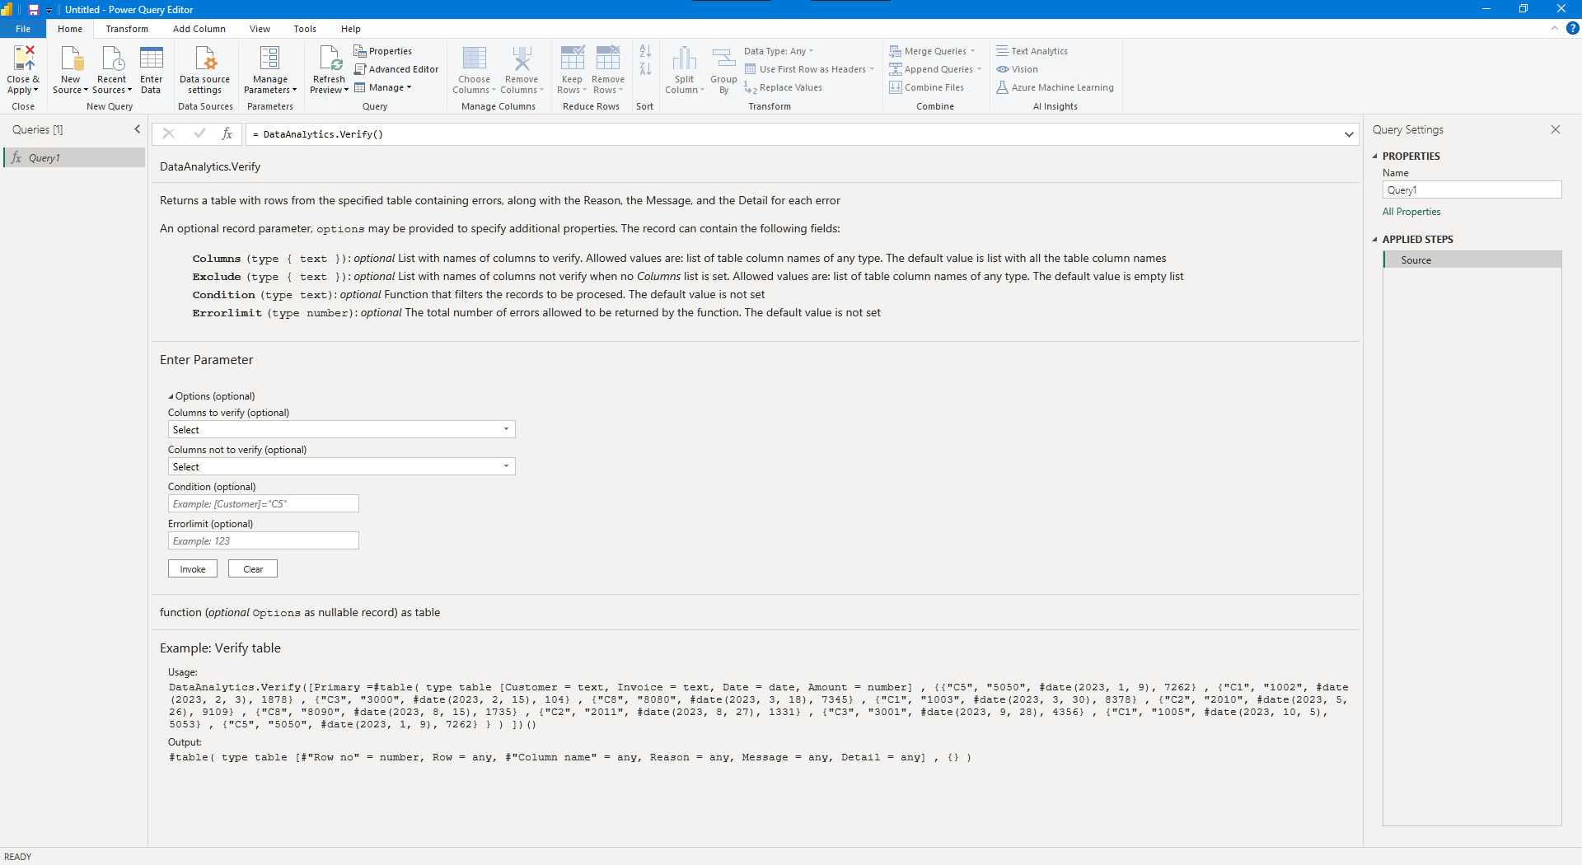This screenshot has height=865, width=1582.
Task: Click the Clear button
Action: coord(253,569)
